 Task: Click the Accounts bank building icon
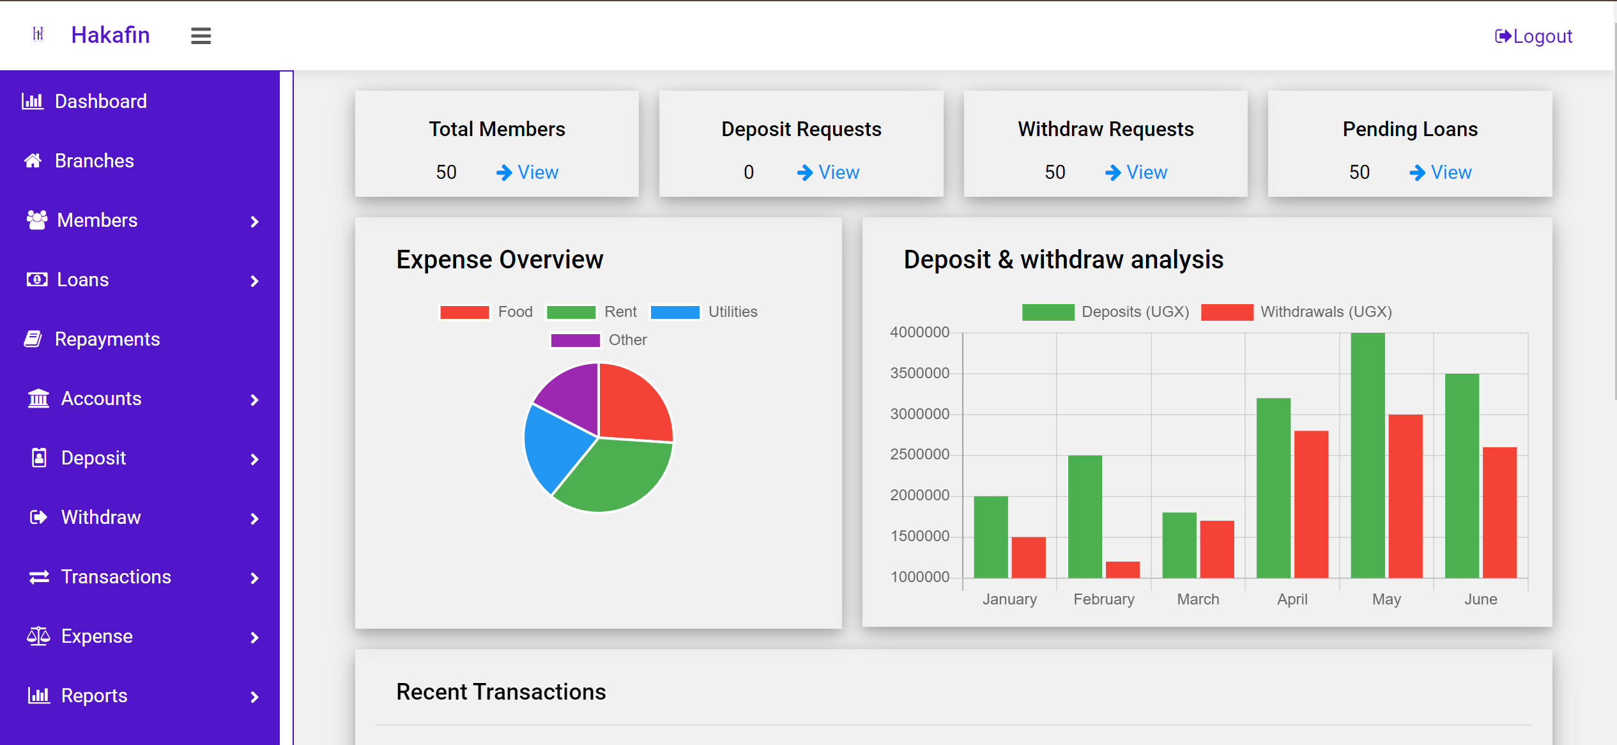pyautogui.click(x=39, y=398)
